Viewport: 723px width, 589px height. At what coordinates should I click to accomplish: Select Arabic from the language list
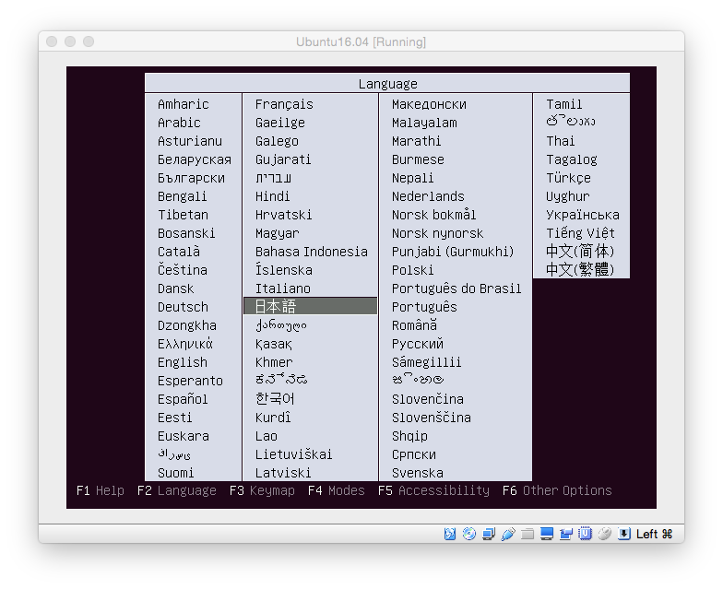(x=179, y=123)
